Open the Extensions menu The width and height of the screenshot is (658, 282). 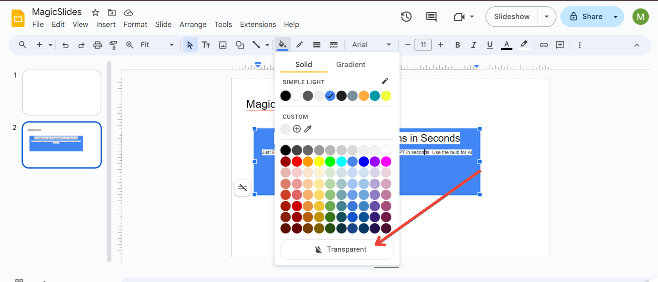(258, 24)
